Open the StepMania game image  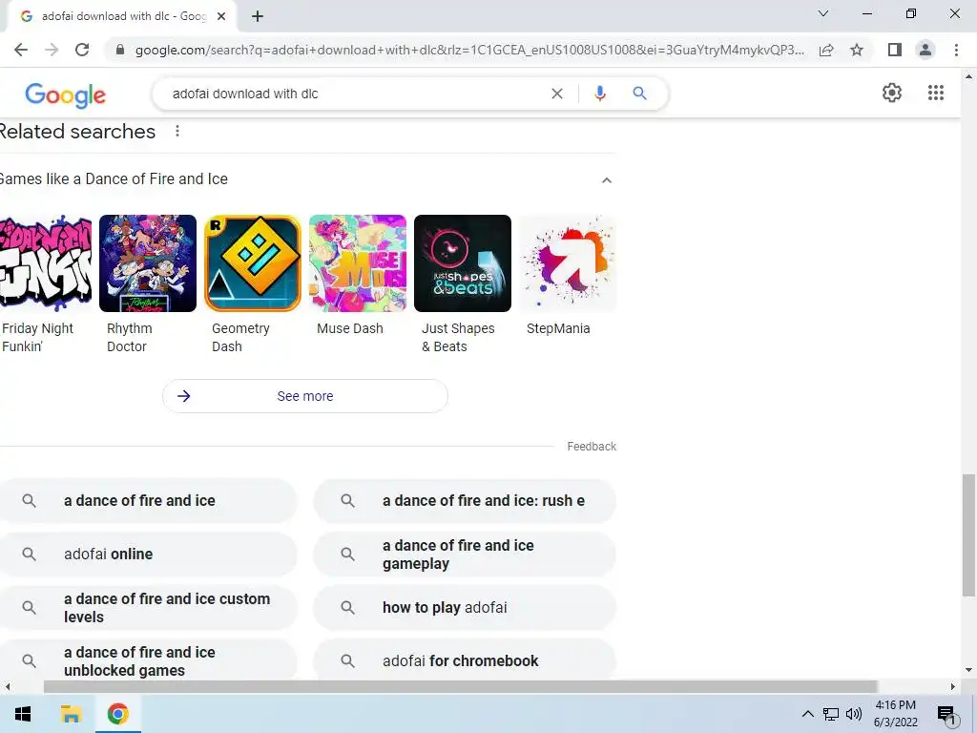[568, 263]
